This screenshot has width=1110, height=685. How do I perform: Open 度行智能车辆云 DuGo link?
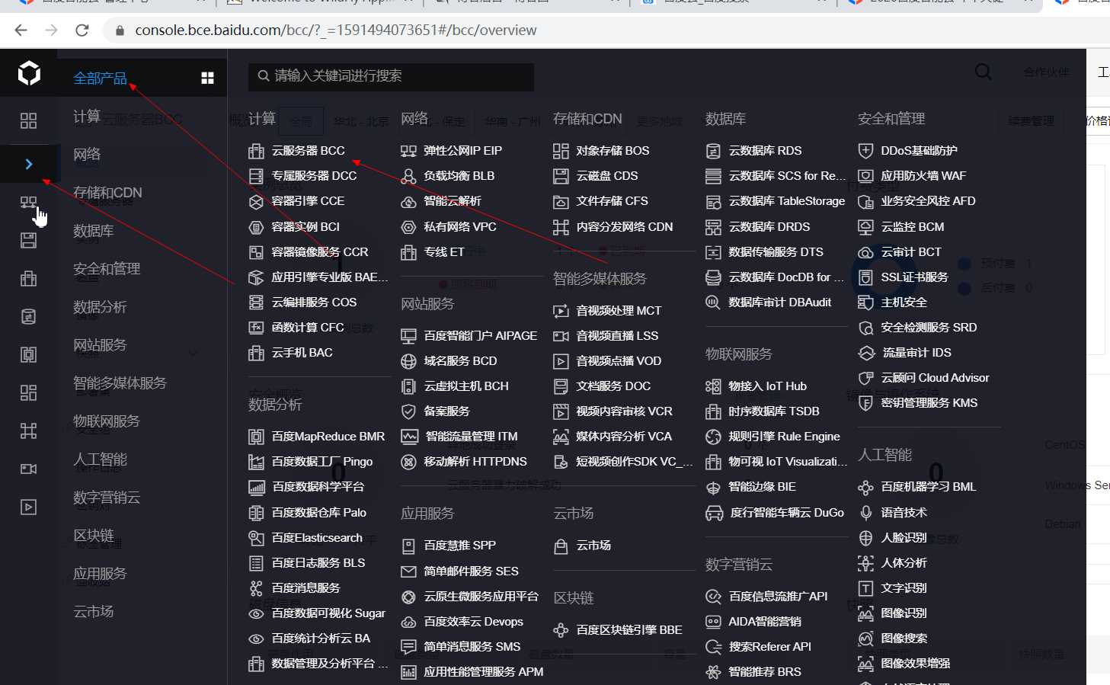point(787,513)
